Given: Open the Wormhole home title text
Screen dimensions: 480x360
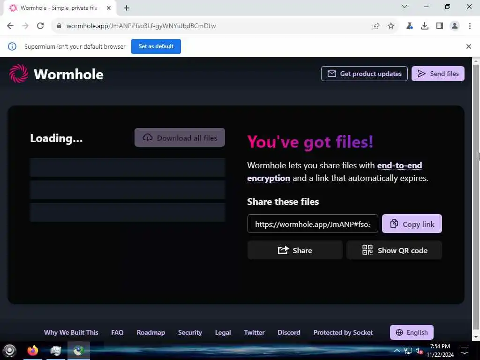Looking at the screenshot, I should (68, 74).
